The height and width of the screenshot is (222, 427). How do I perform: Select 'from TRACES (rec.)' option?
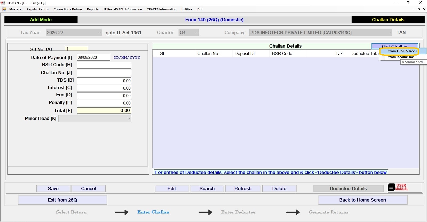[402, 51]
